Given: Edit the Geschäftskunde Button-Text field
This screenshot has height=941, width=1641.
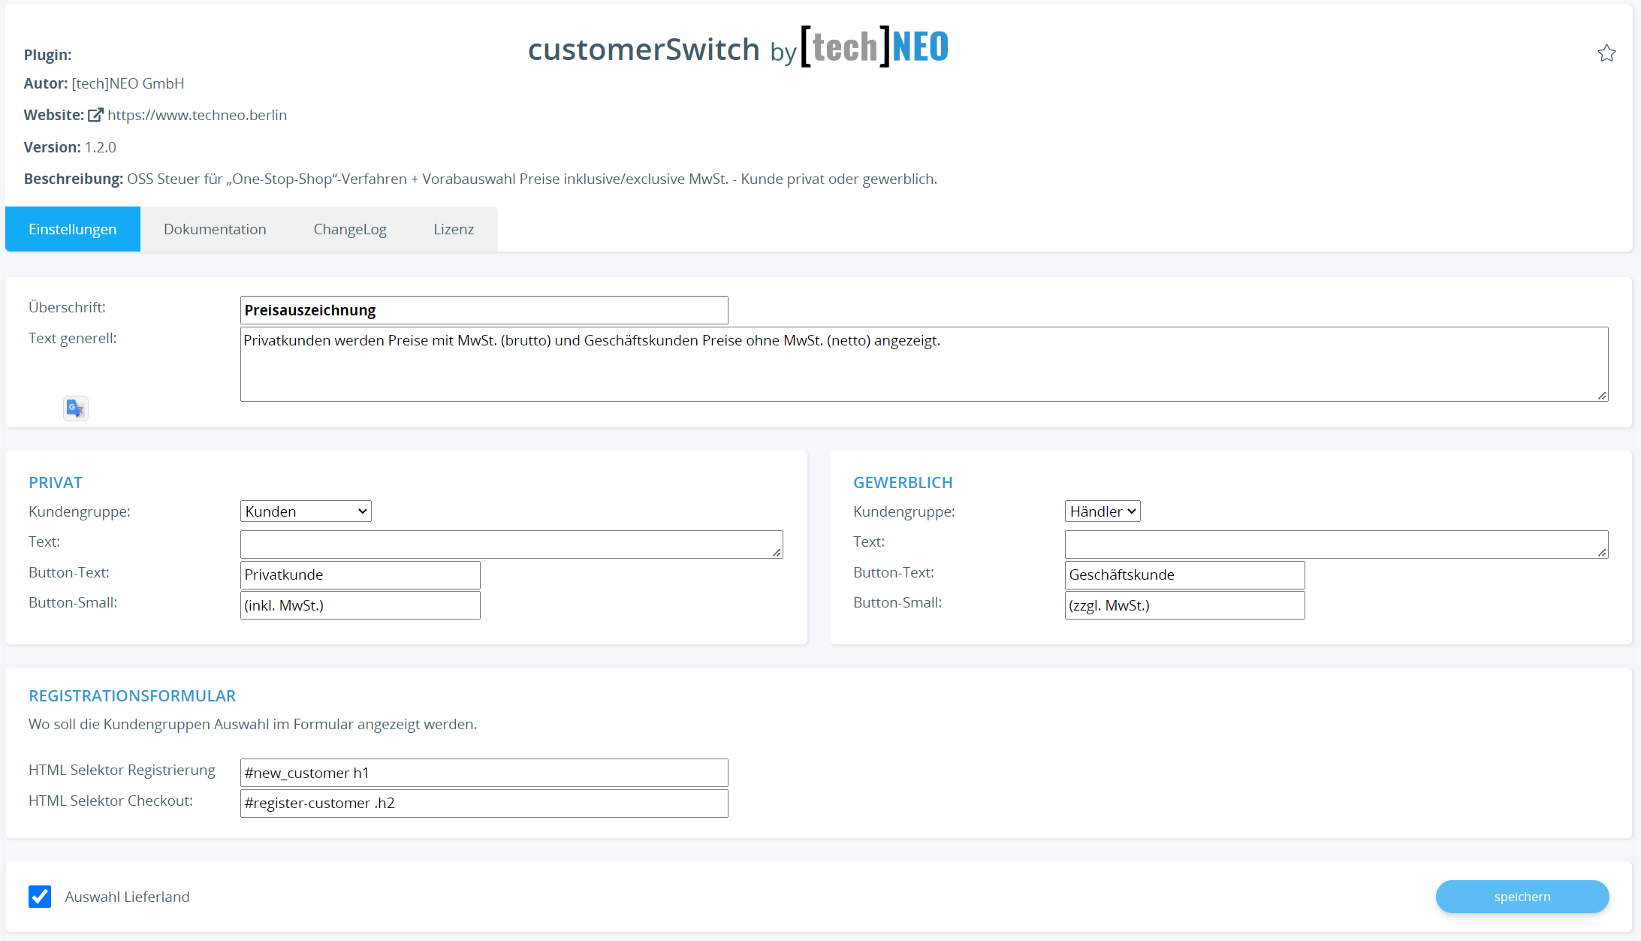Looking at the screenshot, I should pyautogui.click(x=1185, y=575).
